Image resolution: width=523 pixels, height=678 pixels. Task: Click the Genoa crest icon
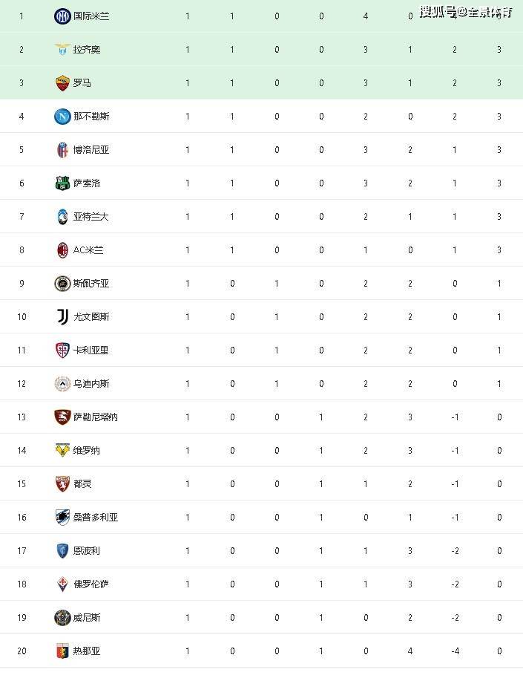coord(62,651)
